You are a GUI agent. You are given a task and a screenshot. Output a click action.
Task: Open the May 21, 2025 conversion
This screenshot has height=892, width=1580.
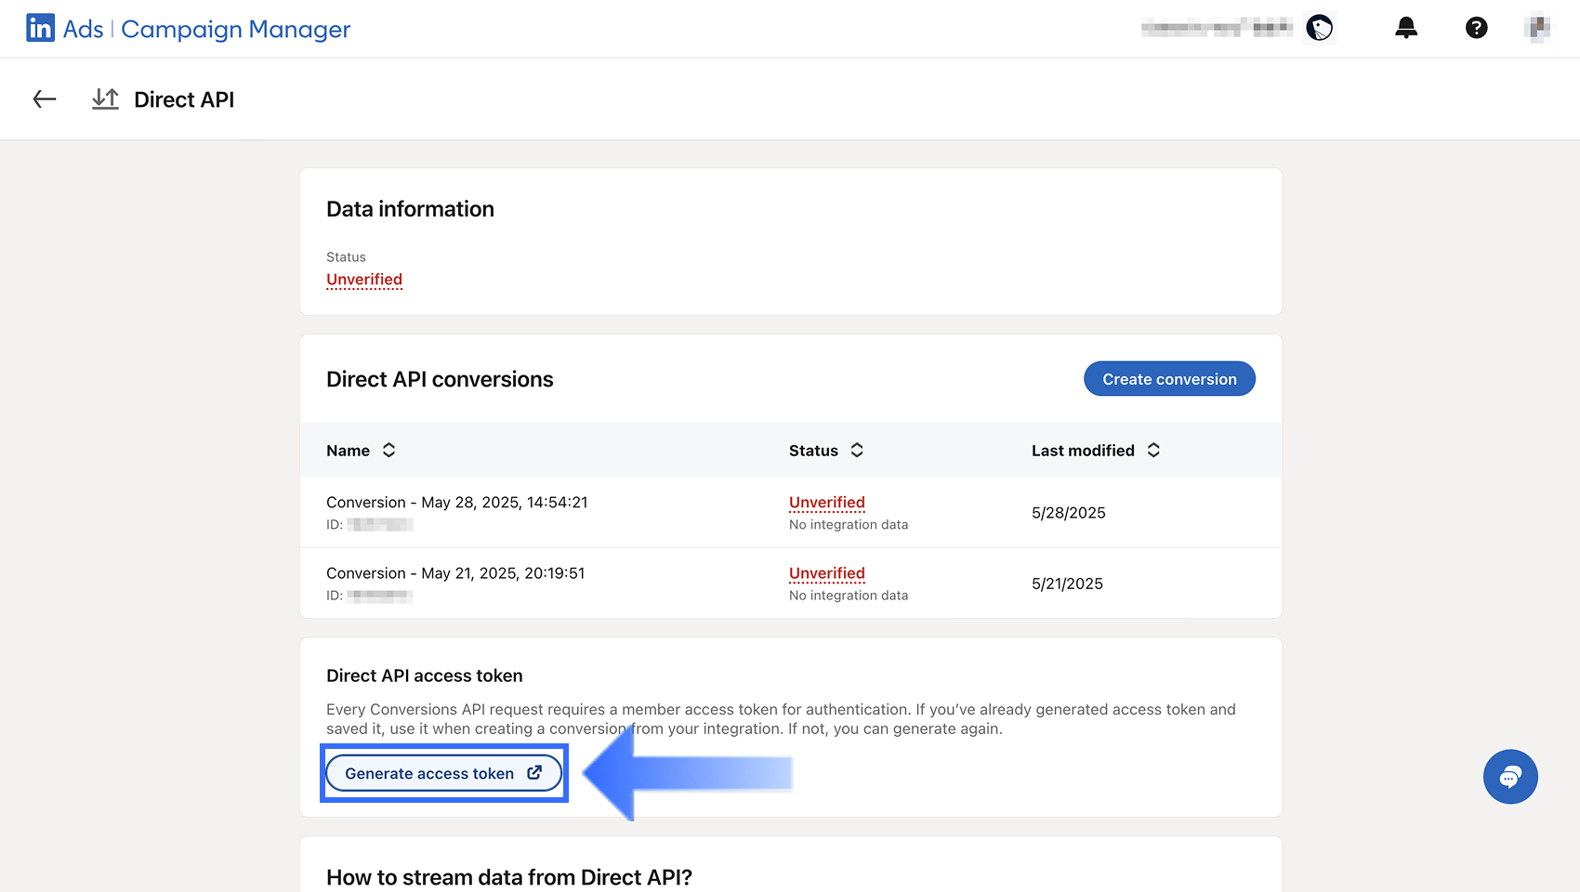tap(455, 573)
